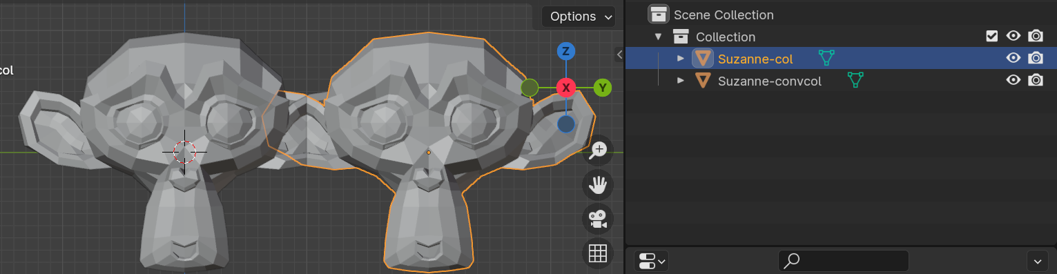Click the green Y axis gizmo handle
This screenshot has width=1057, height=274.
click(603, 88)
